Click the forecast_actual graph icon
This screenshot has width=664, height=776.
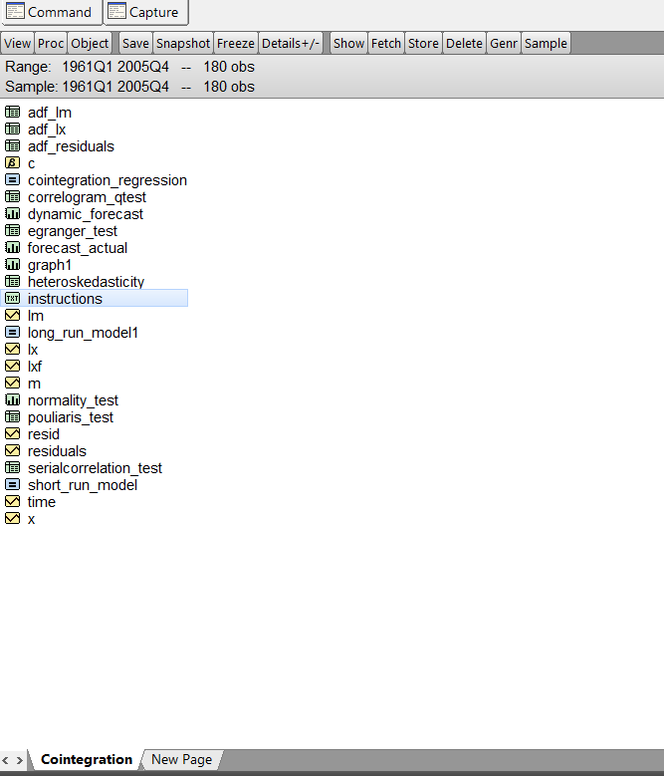tap(12, 247)
